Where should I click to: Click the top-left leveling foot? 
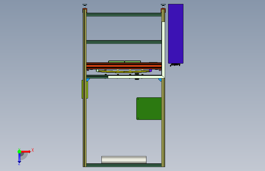pos(85,6)
